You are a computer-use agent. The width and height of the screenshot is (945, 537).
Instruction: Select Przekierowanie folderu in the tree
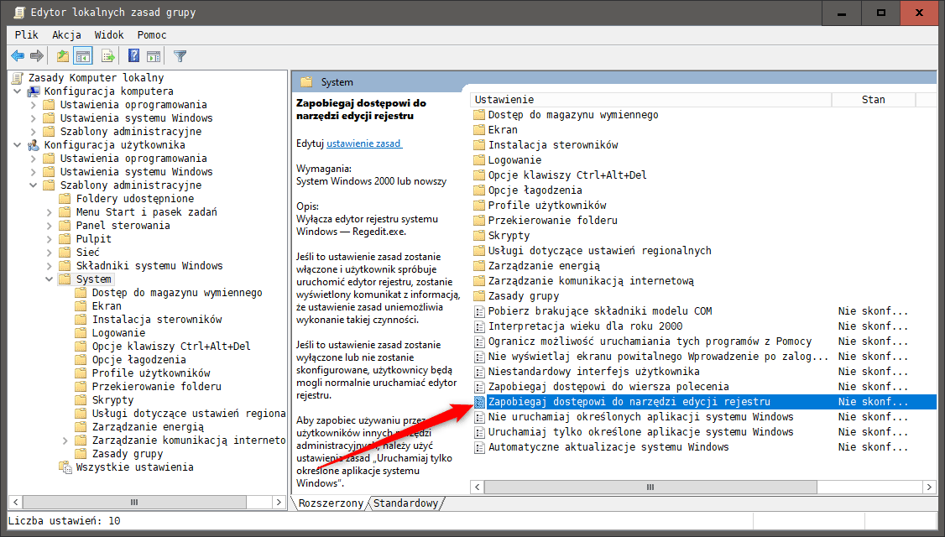tap(157, 387)
